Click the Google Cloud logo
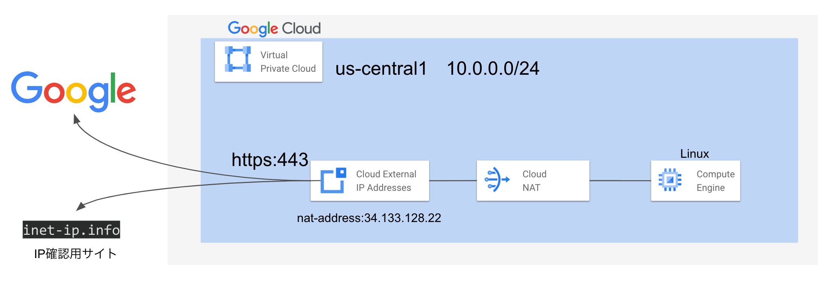This screenshot has height=284, width=826. (x=274, y=29)
